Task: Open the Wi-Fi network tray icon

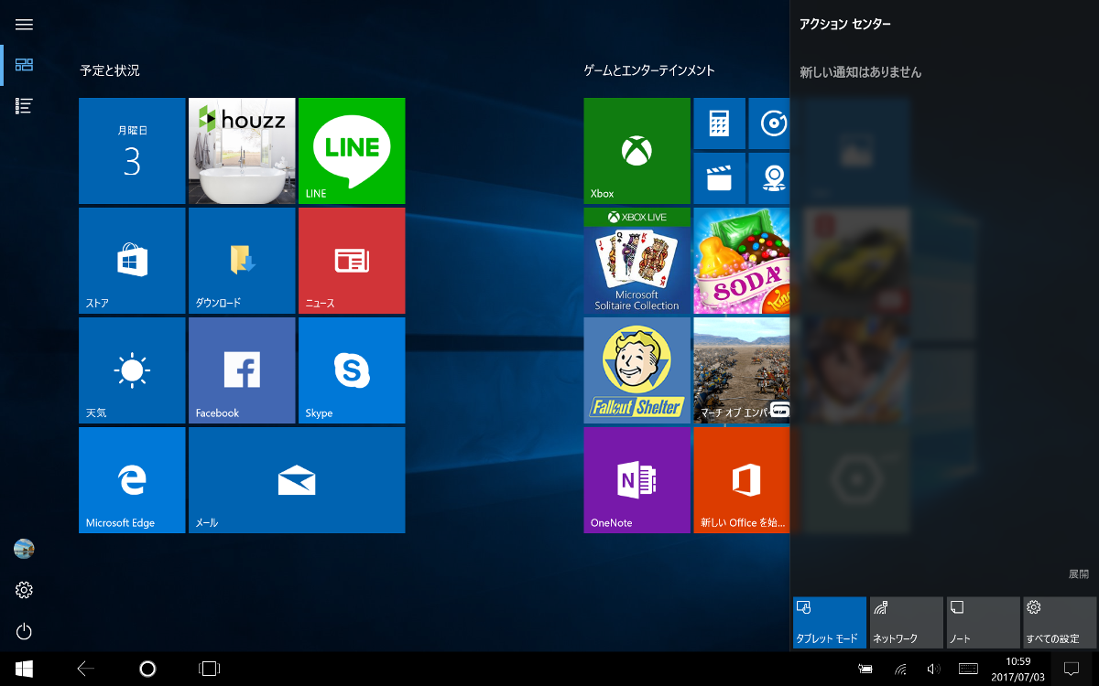Action: pyautogui.click(x=900, y=669)
